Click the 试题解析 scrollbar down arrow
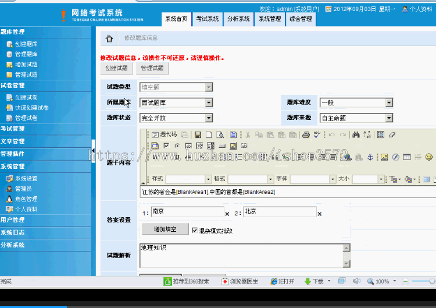436x308 pixels. point(346,263)
